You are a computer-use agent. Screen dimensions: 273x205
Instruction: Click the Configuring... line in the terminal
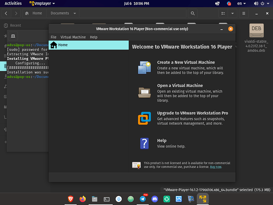(30, 63)
